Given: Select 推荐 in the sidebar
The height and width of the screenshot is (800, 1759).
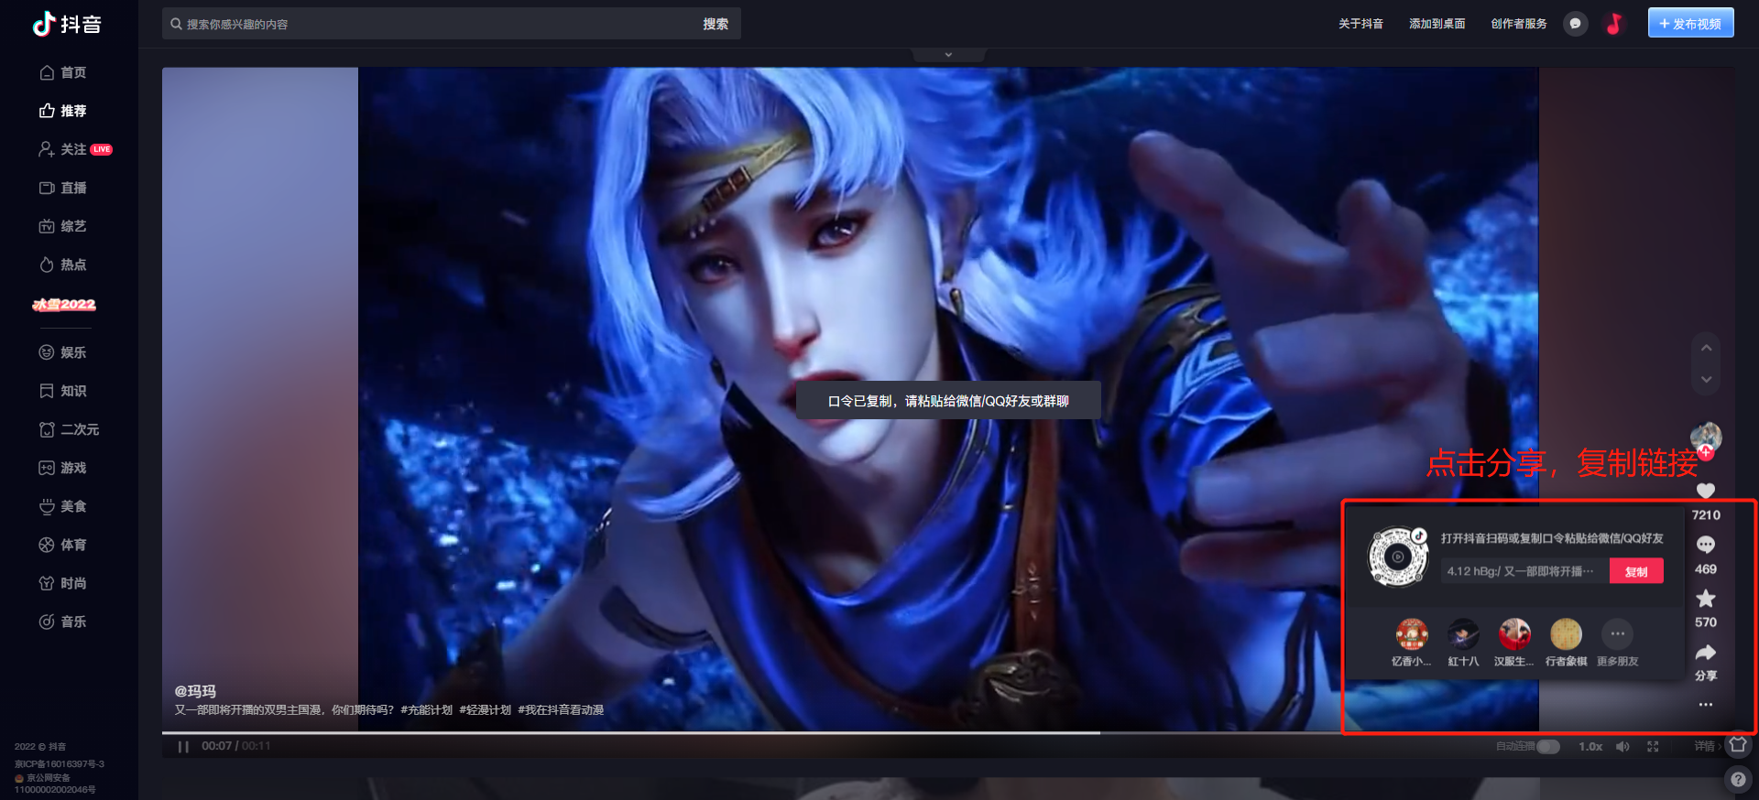Looking at the screenshot, I should [x=63, y=111].
